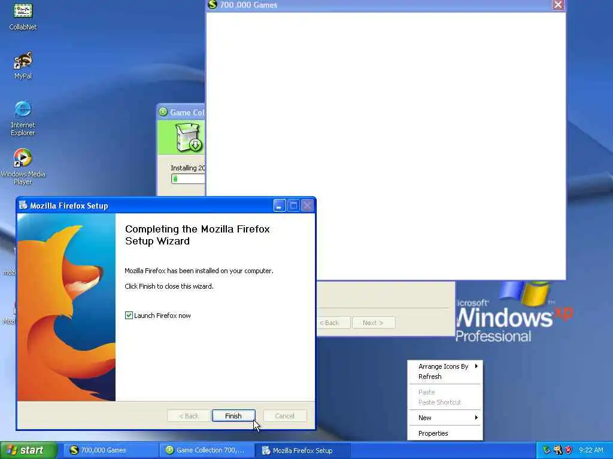Switch to Game Collection taskbar item

(x=206, y=450)
